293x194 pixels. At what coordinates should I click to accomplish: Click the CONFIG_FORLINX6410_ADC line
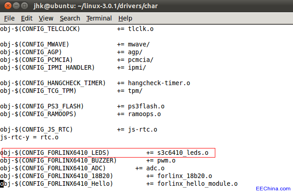coord(51,168)
